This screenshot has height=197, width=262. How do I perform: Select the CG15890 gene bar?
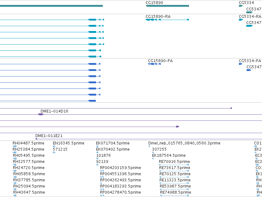(167, 6)
